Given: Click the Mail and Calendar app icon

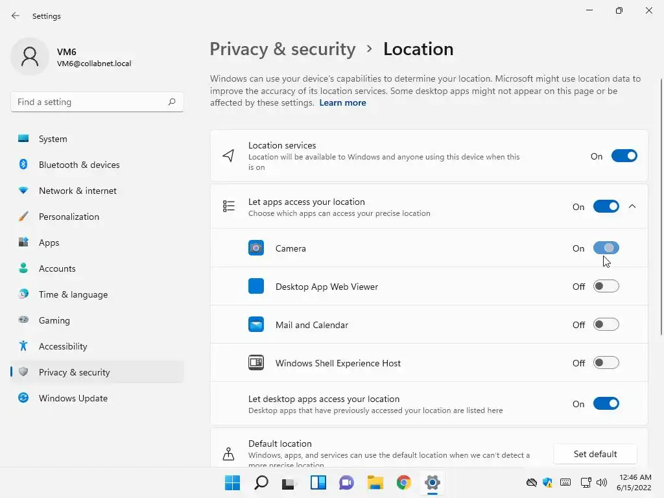Looking at the screenshot, I should (256, 325).
